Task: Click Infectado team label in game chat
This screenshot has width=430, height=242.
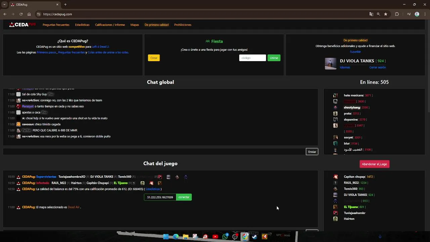Action: (x=43, y=183)
